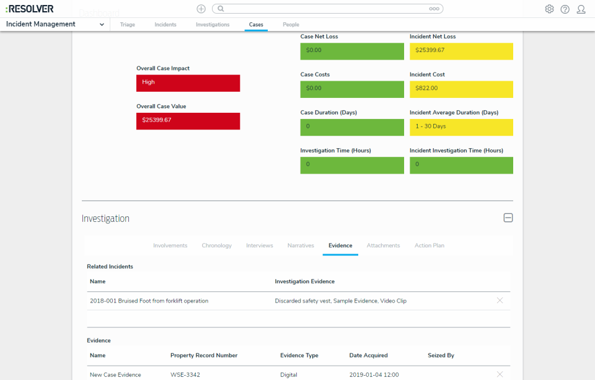595x380 pixels.
Task: Click the search options ellipsis icon
Action: click(434, 9)
